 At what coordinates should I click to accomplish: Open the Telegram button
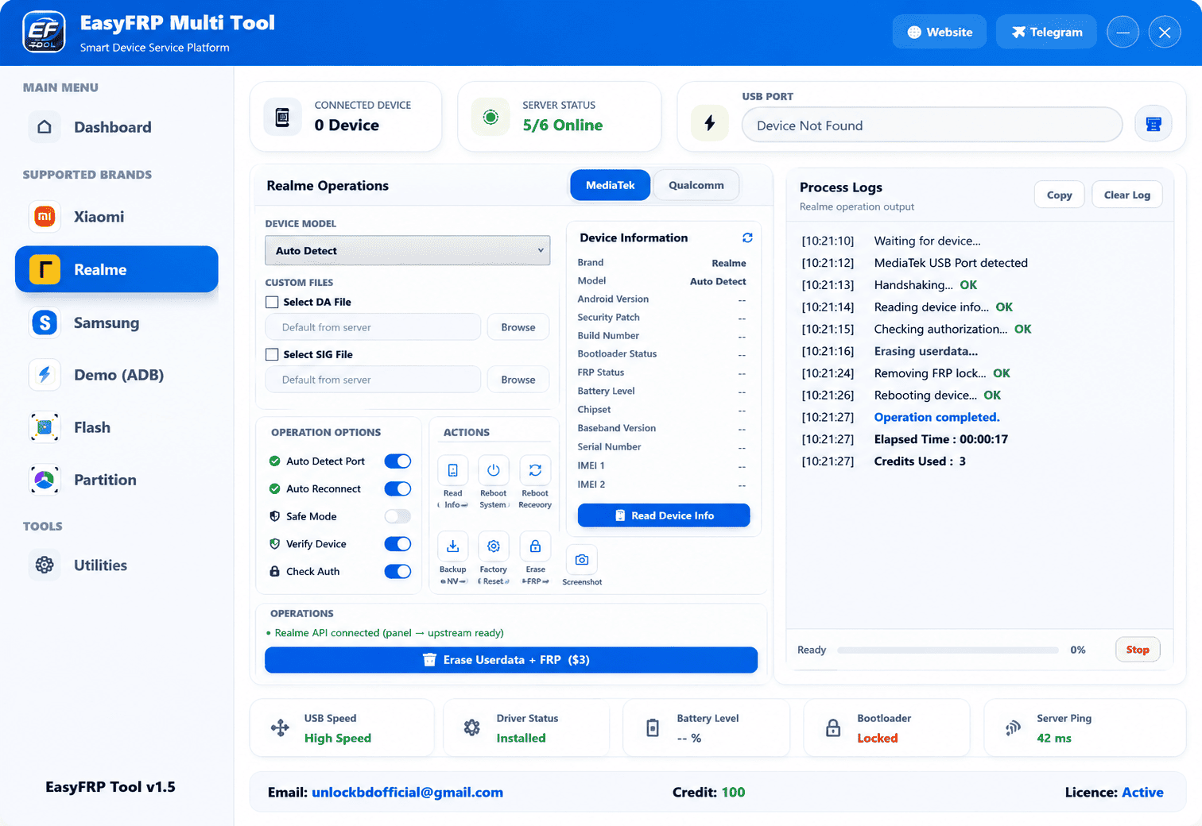click(x=1046, y=32)
